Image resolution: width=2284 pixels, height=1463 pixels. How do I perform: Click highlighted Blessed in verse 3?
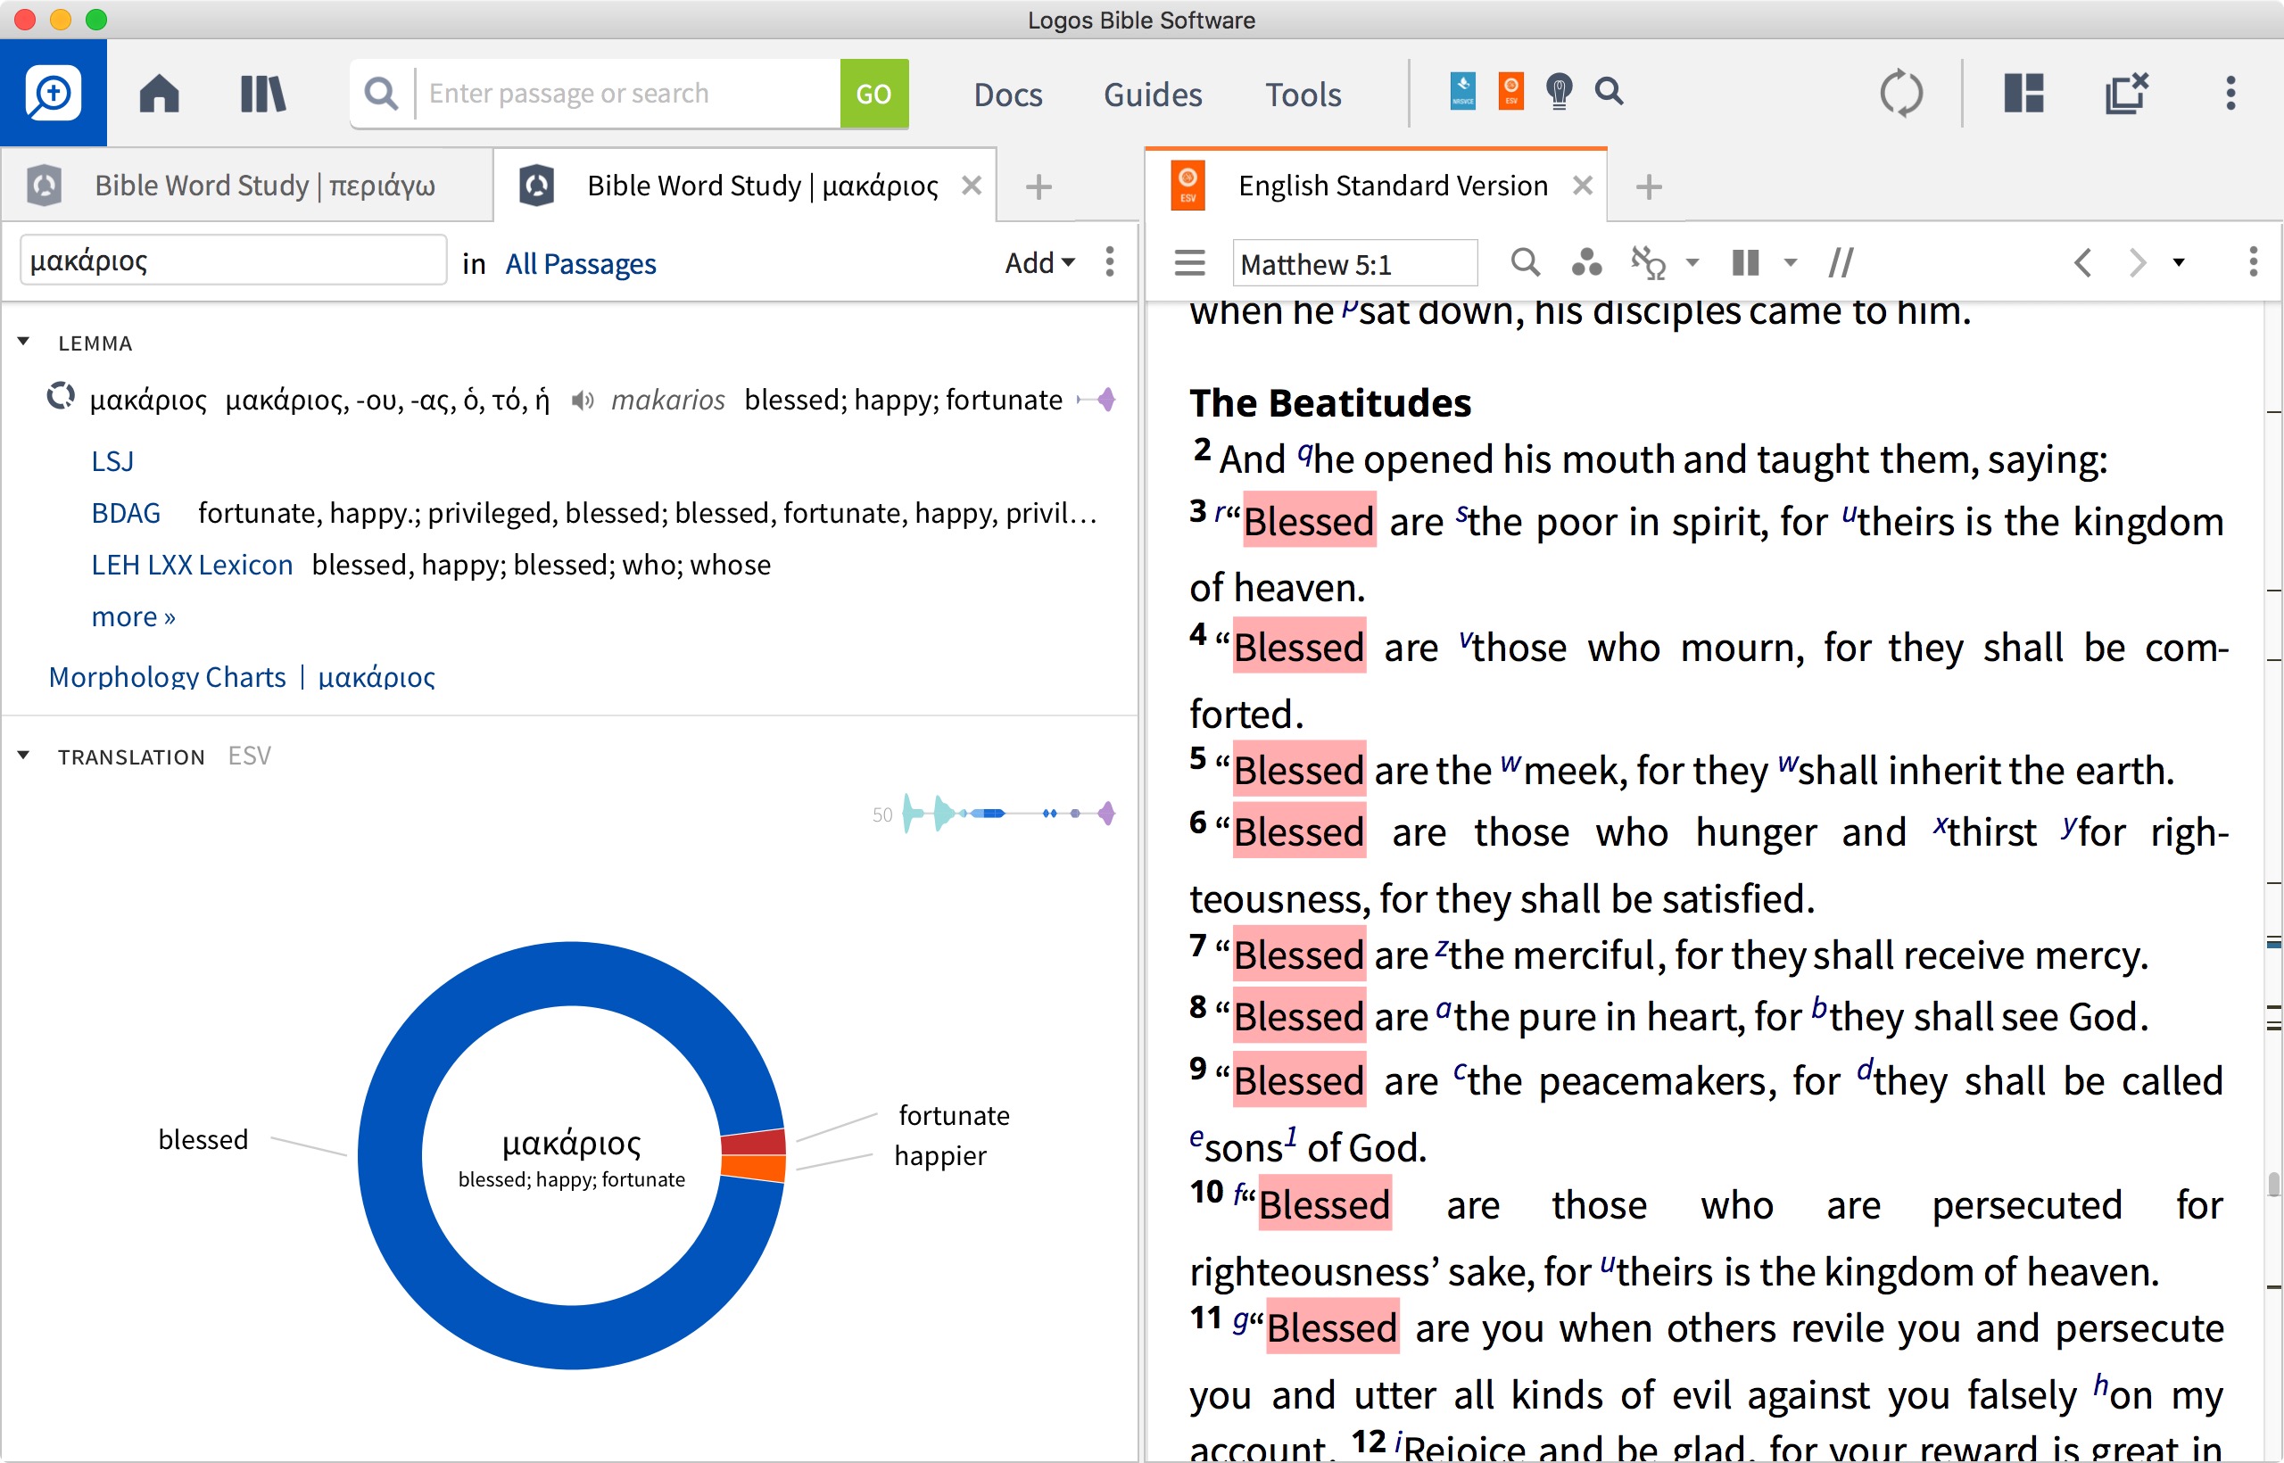tap(1309, 521)
